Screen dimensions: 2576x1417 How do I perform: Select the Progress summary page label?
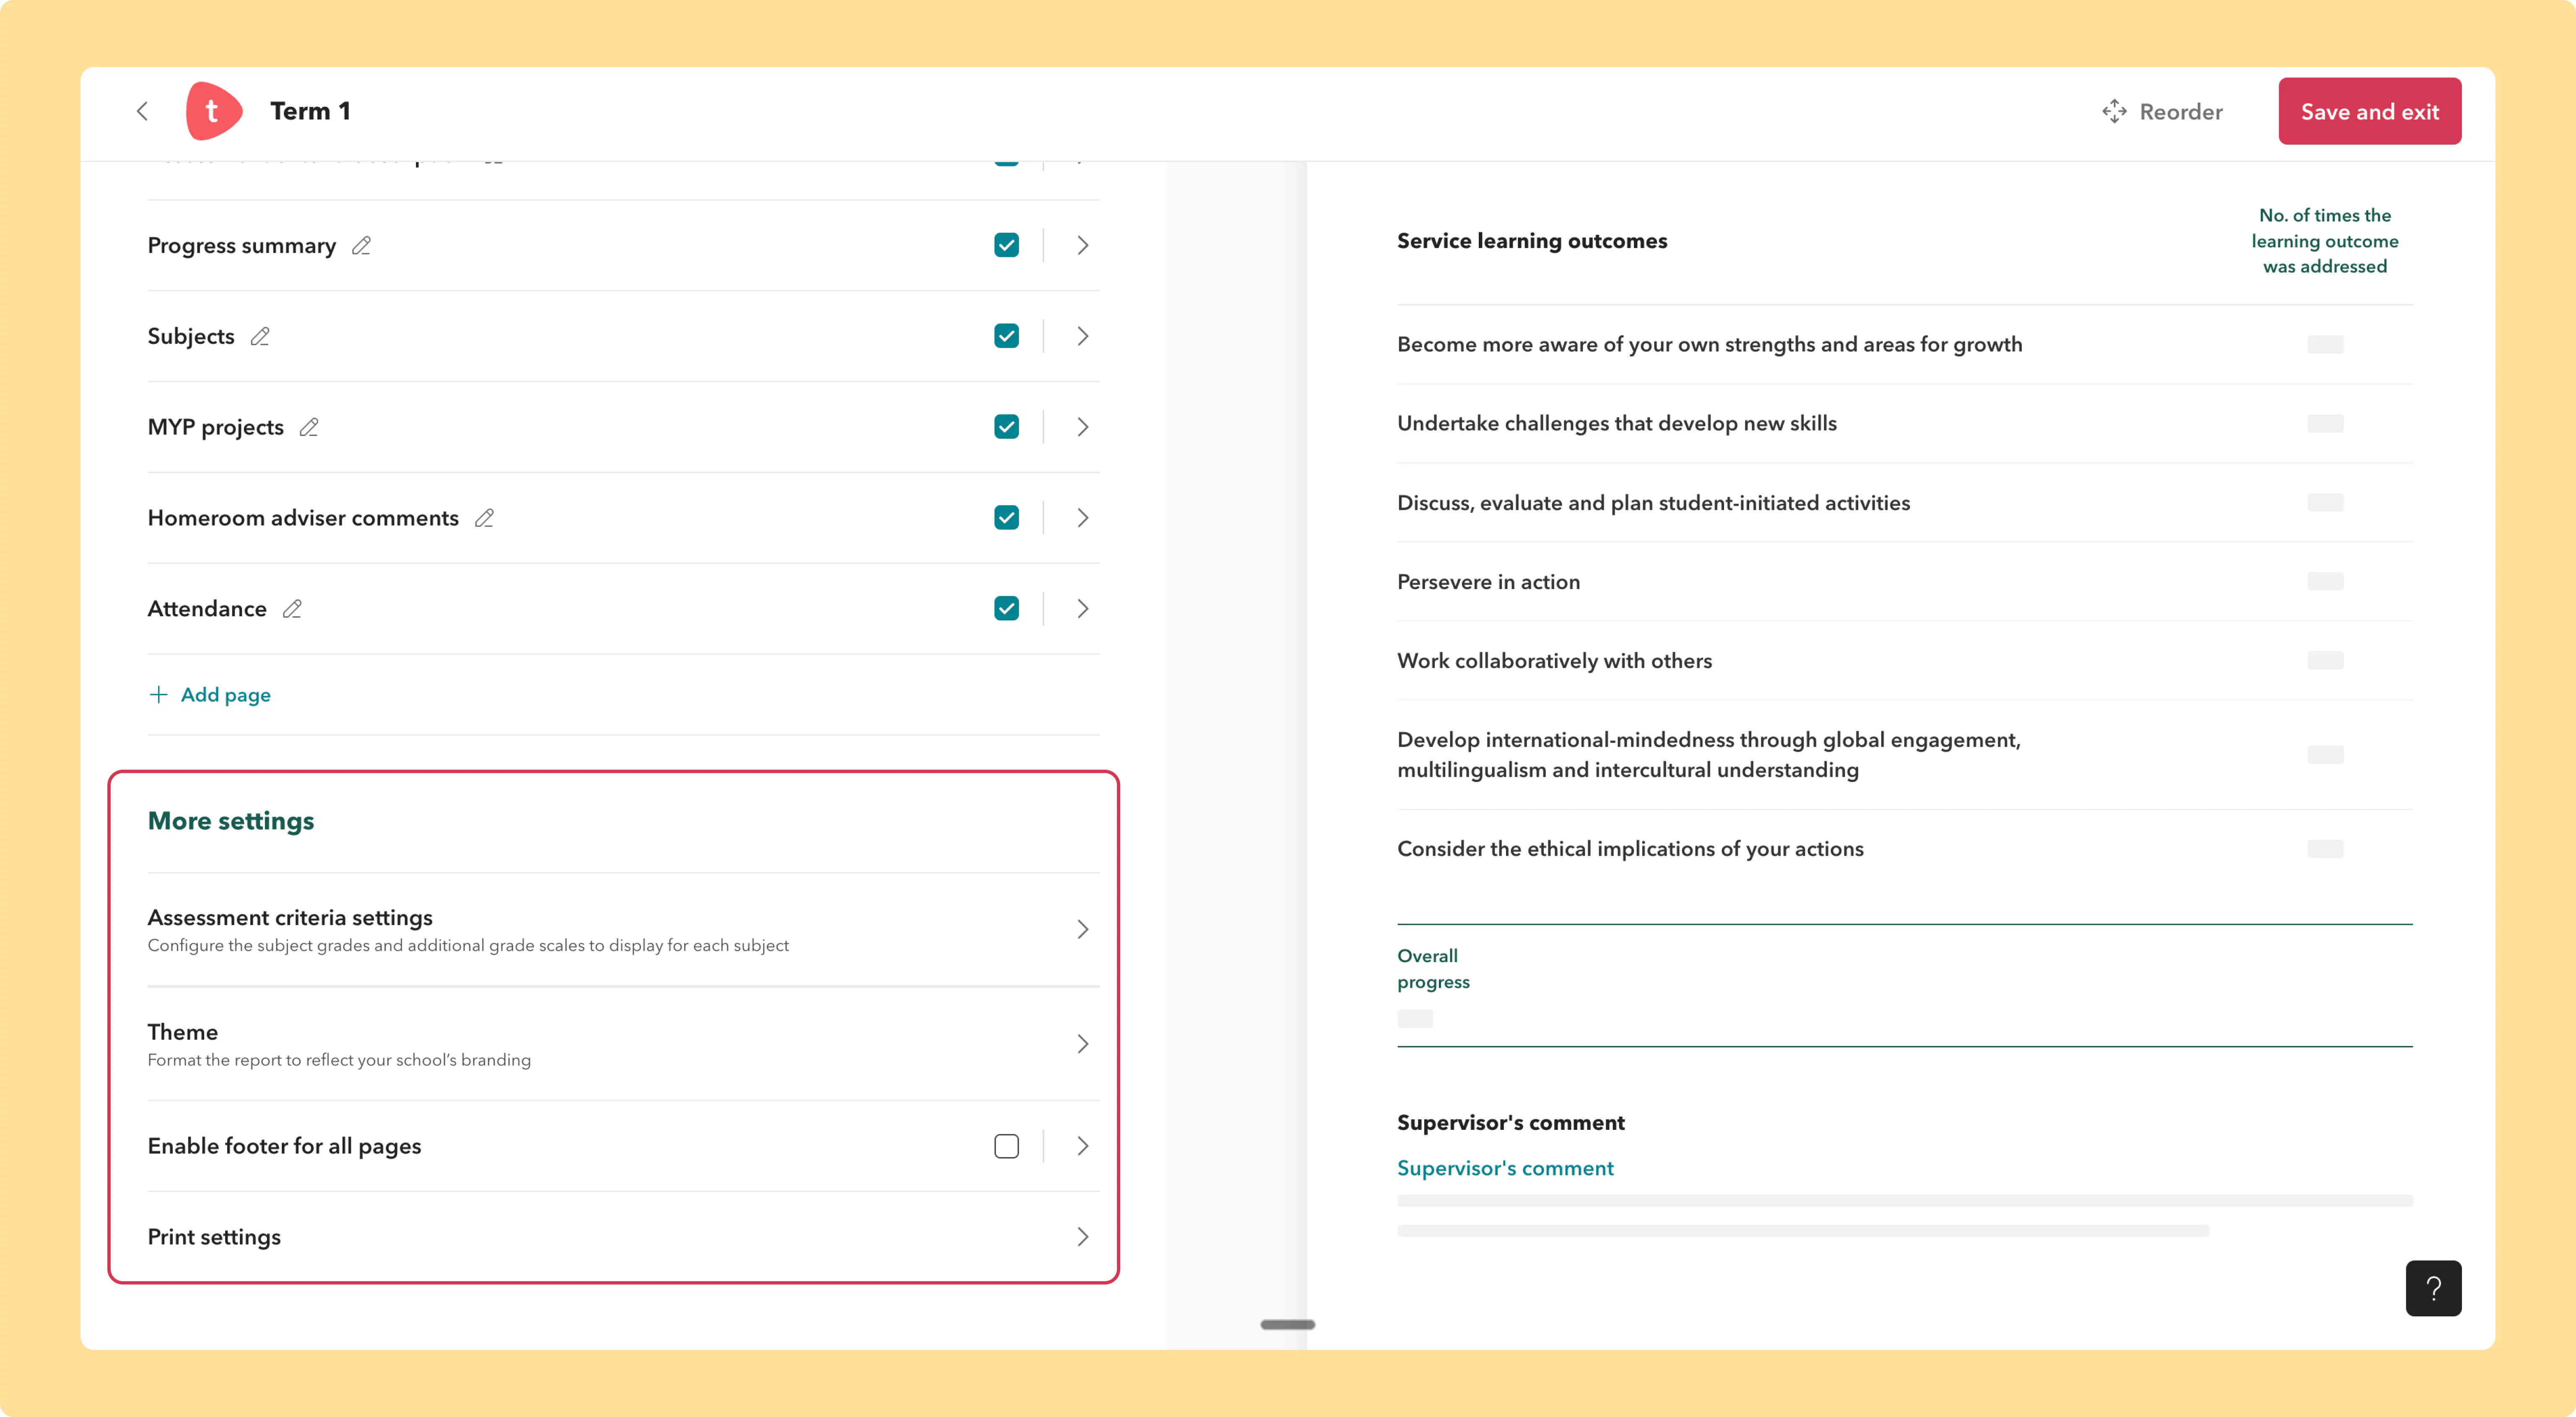click(242, 246)
